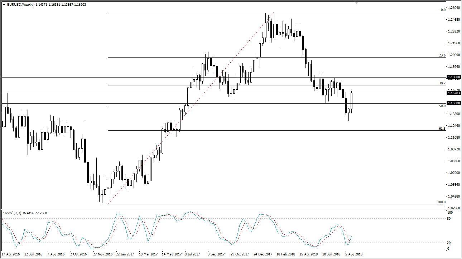462x259 pixels.
Task: Click the 1.23320 price axis value
Action: point(454,31)
